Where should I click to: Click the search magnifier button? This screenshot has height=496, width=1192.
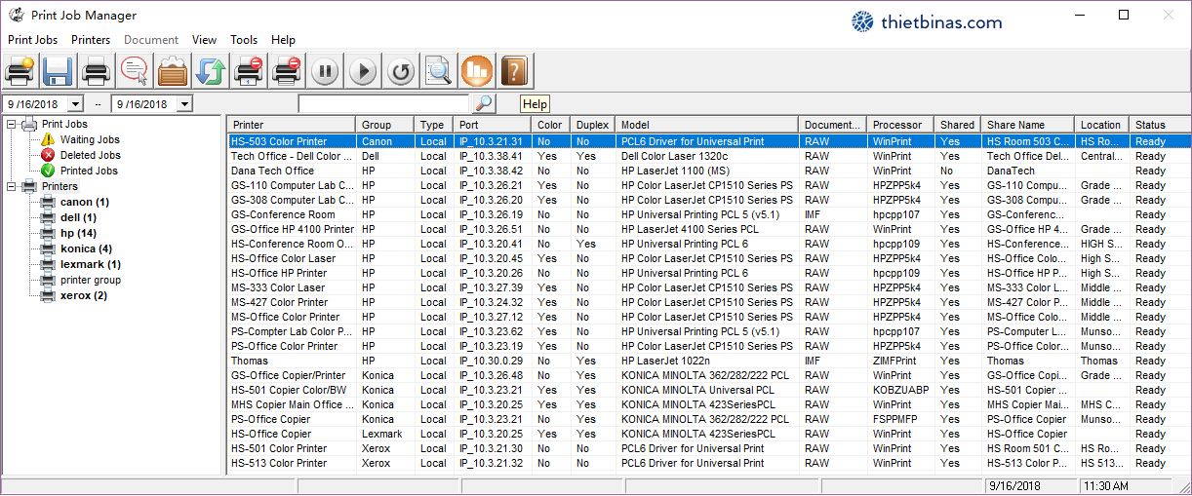coord(484,103)
